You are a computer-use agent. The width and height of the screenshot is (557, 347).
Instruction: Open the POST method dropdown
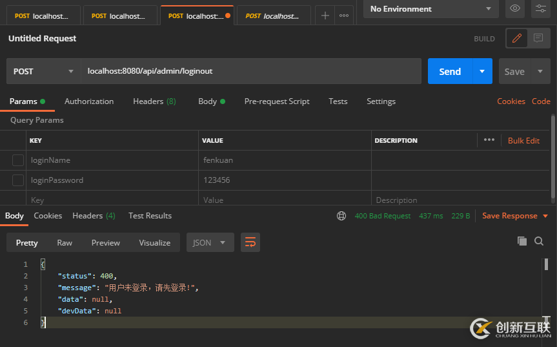pyautogui.click(x=43, y=71)
